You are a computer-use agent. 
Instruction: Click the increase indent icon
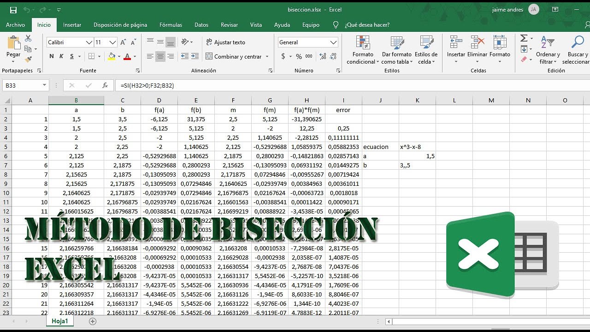pyautogui.click(x=195, y=56)
